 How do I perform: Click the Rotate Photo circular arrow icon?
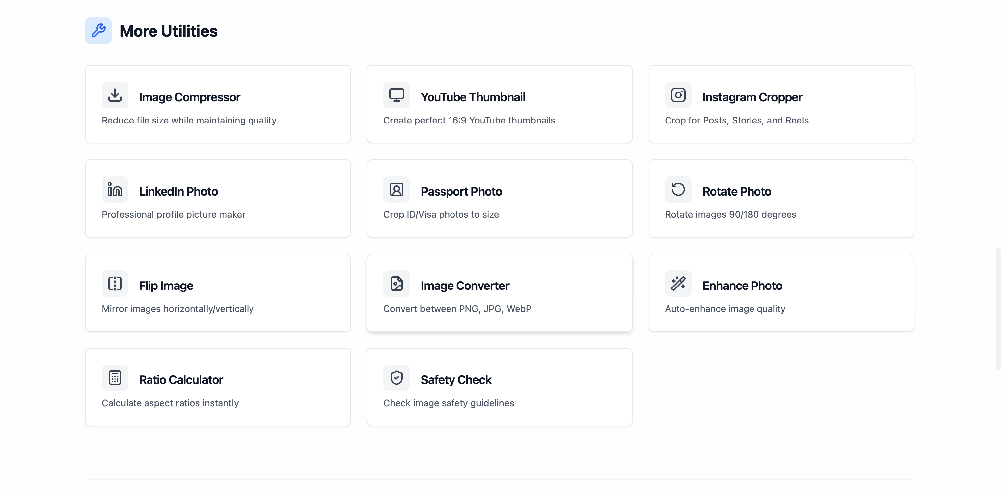coord(678,189)
